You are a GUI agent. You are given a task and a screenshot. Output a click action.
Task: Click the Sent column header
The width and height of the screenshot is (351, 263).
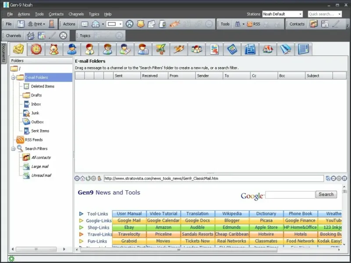[127, 75]
